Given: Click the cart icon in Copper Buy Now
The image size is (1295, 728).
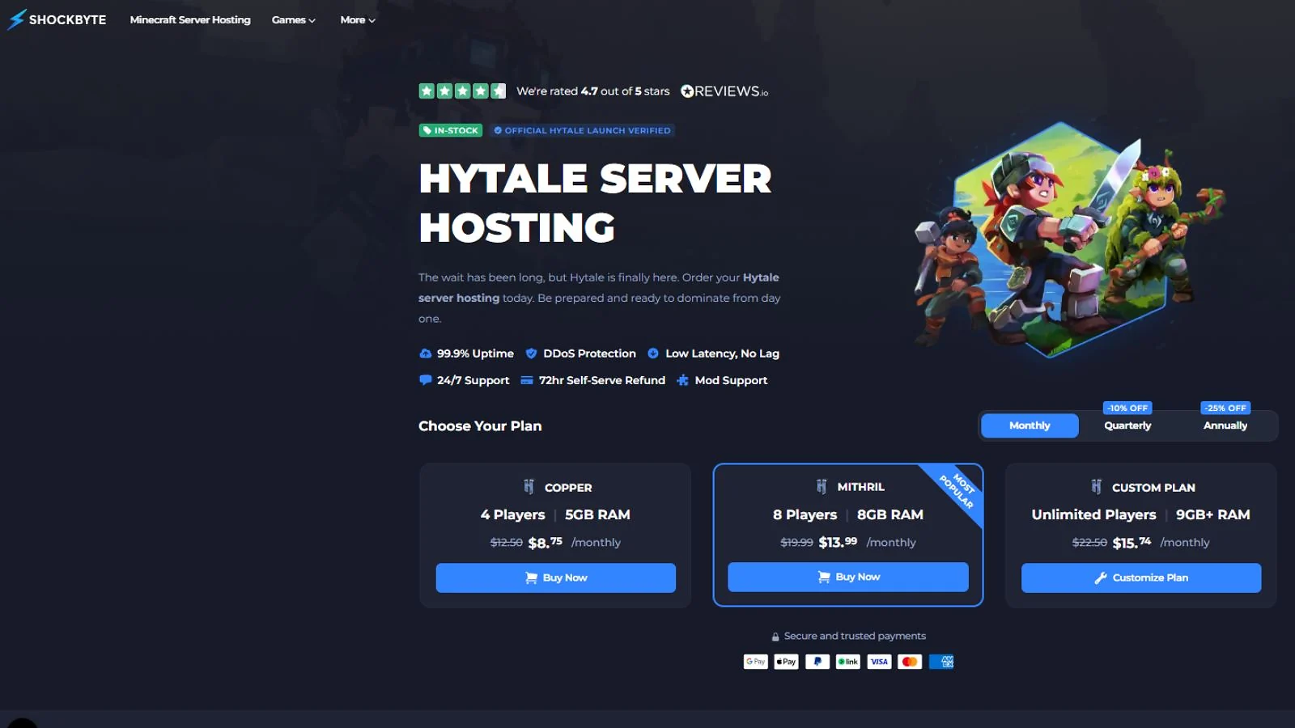Looking at the screenshot, I should pos(531,578).
